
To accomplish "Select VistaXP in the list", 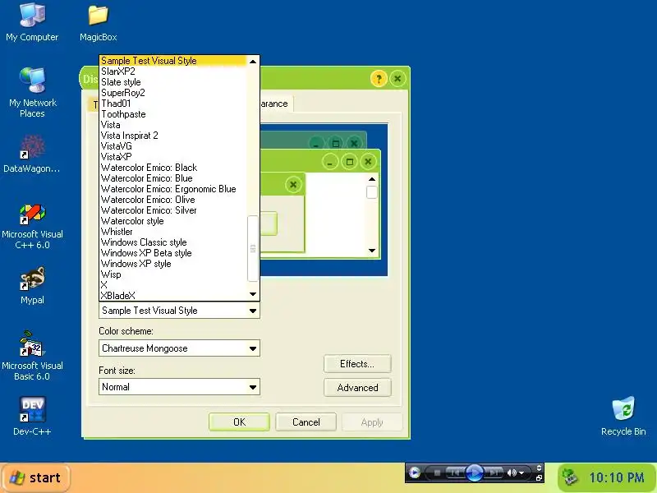I will pyautogui.click(x=173, y=157).
